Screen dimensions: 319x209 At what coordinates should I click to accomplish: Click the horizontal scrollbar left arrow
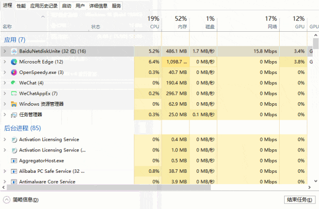click(3, 187)
